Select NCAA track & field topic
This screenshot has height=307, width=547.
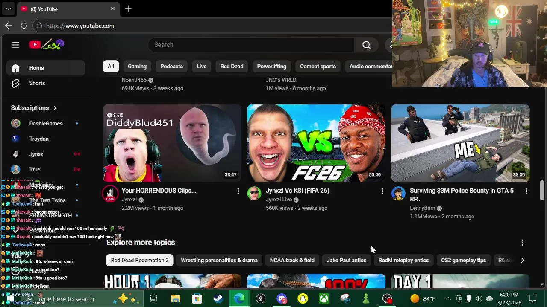tap(292, 260)
